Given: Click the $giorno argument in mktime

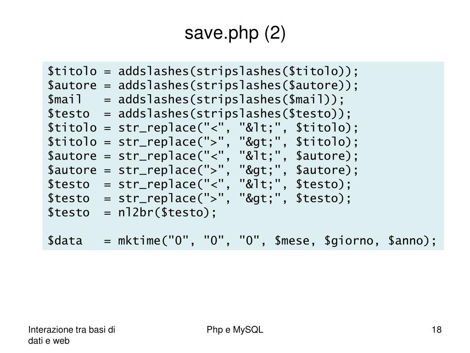Looking at the screenshot, I should [x=348, y=241].
